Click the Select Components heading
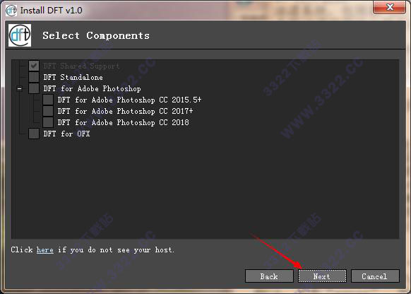 pyautogui.click(x=96, y=35)
